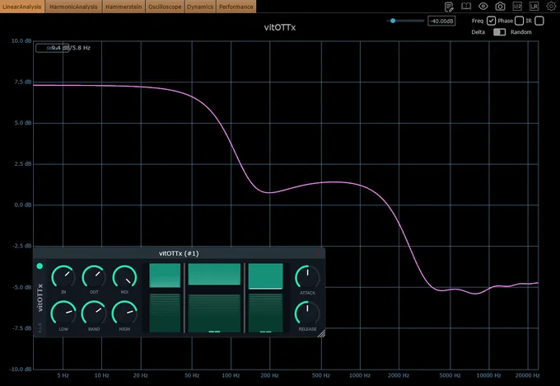
Task: Click the RELEASE knob
Action: point(307,313)
